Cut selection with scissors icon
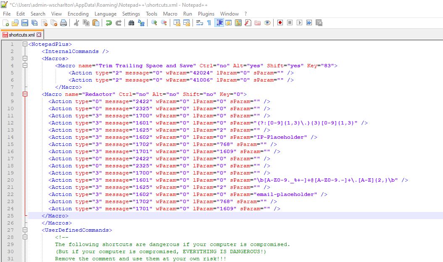This screenshot has width=443, height=262. [76, 23]
